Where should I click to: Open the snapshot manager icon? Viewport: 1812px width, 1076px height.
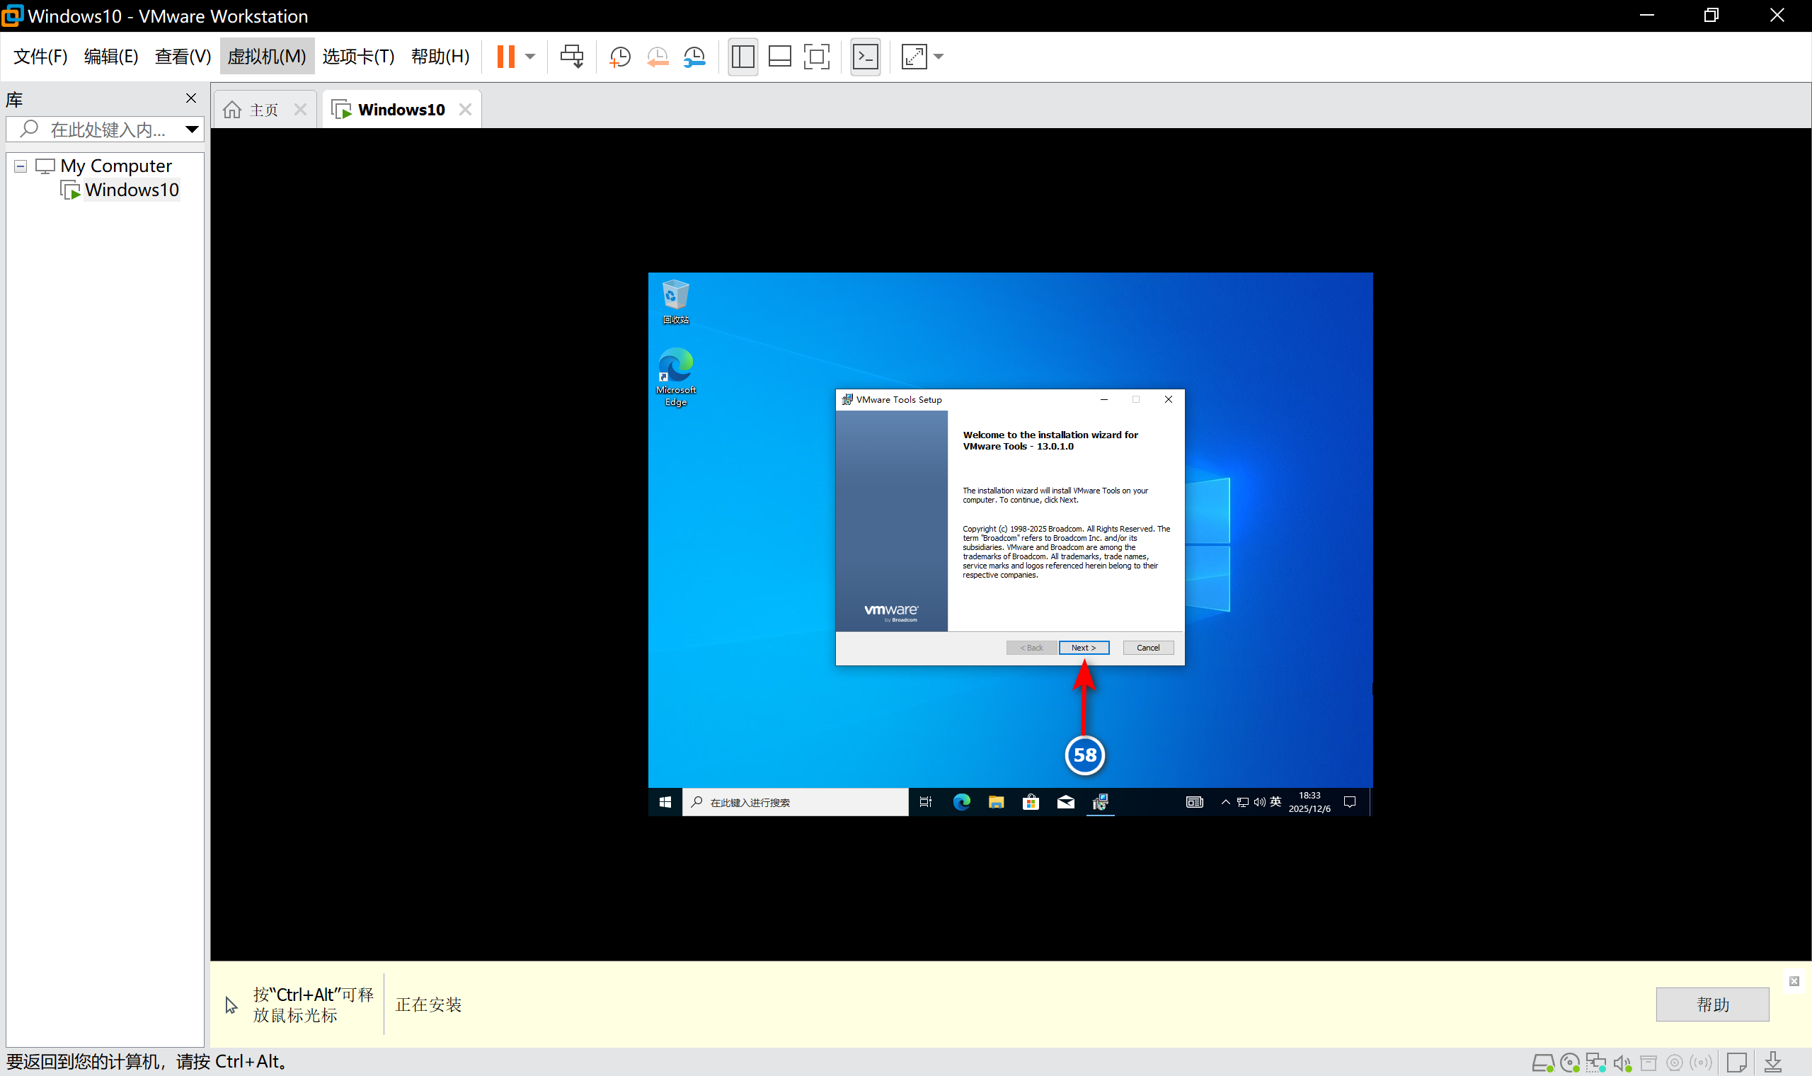tap(694, 56)
